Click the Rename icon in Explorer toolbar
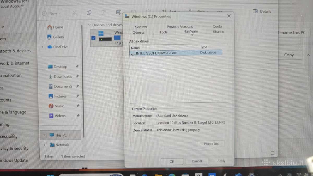This screenshot has height=176, width=313. pos(119,12)
